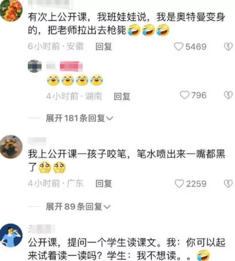Open the flower avatar of the first commenter
This screenshot has width=235, height=261.
[11, 10]
